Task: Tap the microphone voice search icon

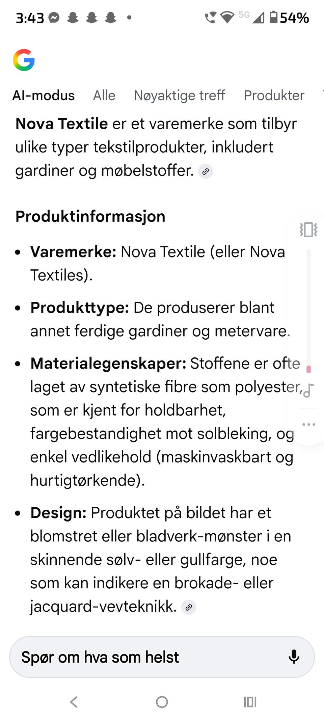Action: 294,657
